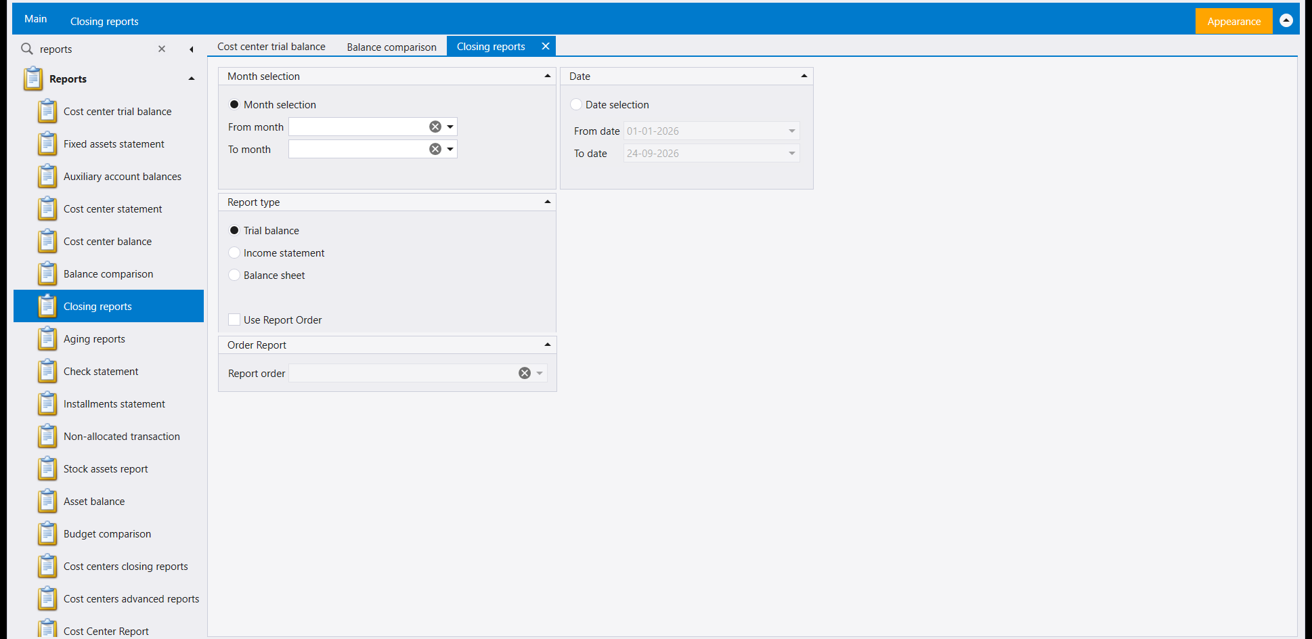The image size is (1312, 639).
Task: Click the Fixed assets statement icon
Action: (47, 144)
